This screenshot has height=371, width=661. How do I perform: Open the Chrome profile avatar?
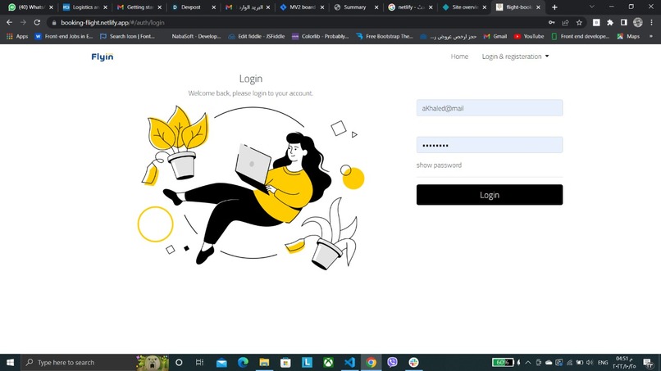[x=638, y=22]
